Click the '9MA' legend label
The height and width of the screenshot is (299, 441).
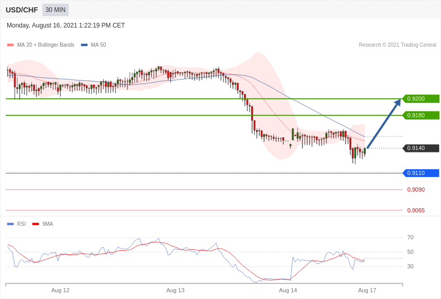coord(48,224)
